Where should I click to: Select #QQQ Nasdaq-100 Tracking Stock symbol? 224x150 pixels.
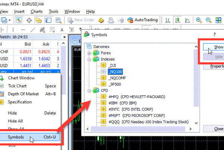149,122
